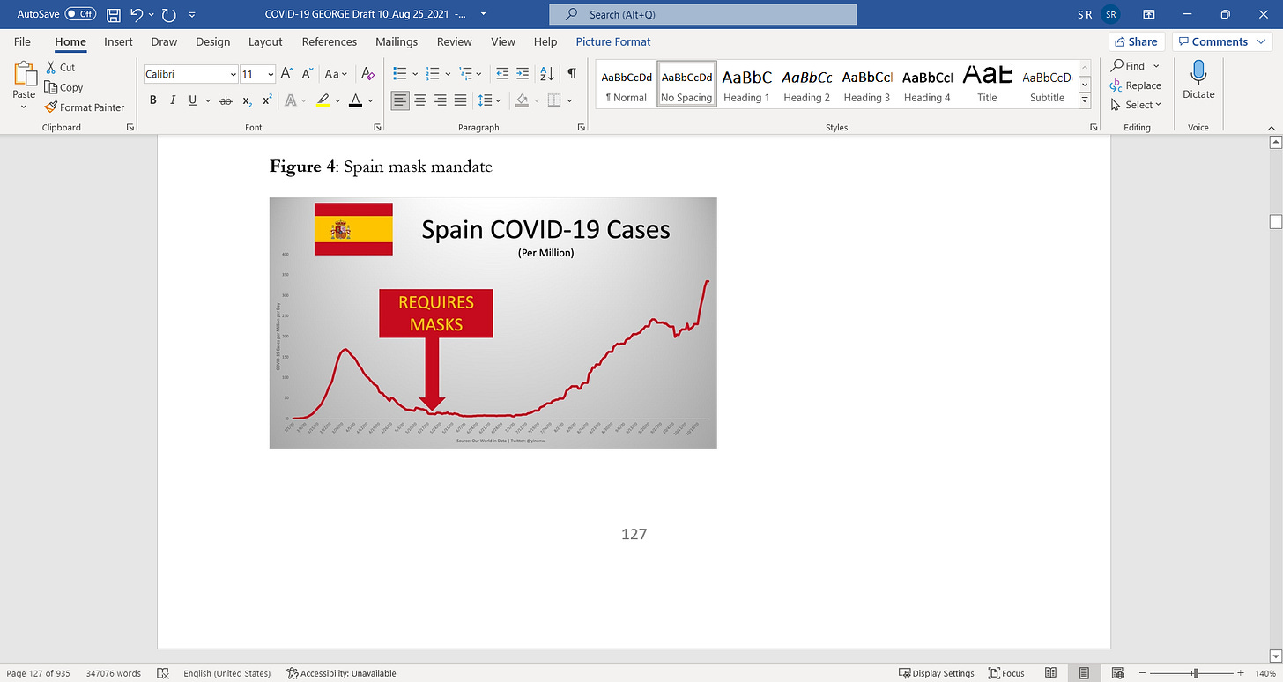This screenshot has height=682, width=1283.
Task: Apply the Heading 1 style
Action: [x=746, y=85]
